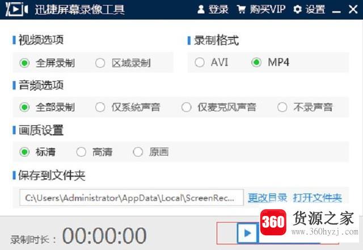Click the 录制格式 section heading
Viewport: 363px width, 250px height.
click(x=216, y=40)
